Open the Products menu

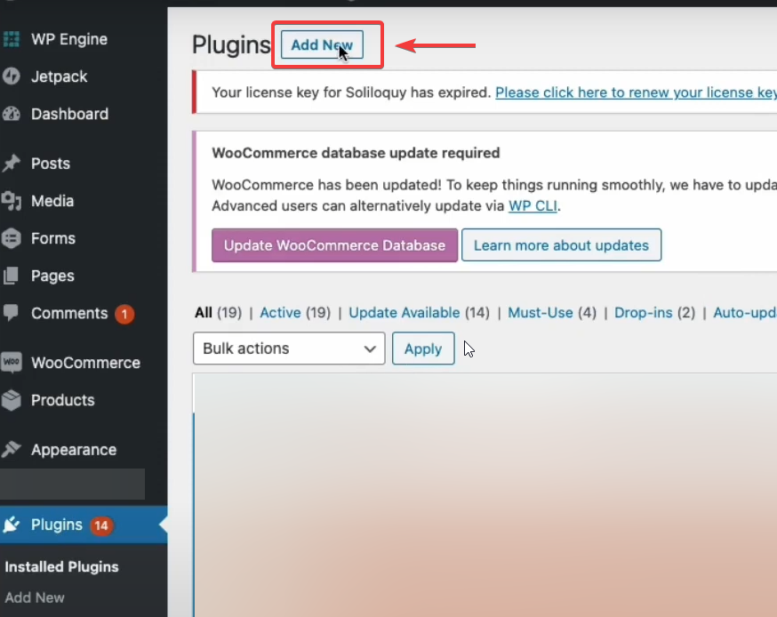(x=62, y=400)
